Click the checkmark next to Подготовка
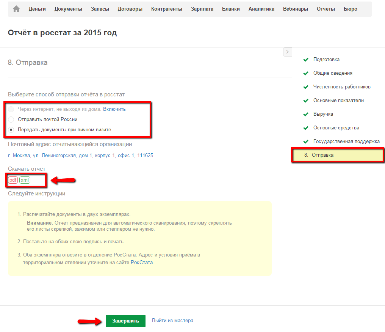The width and height of the screenshot is (385, 332). click(306, 60)
